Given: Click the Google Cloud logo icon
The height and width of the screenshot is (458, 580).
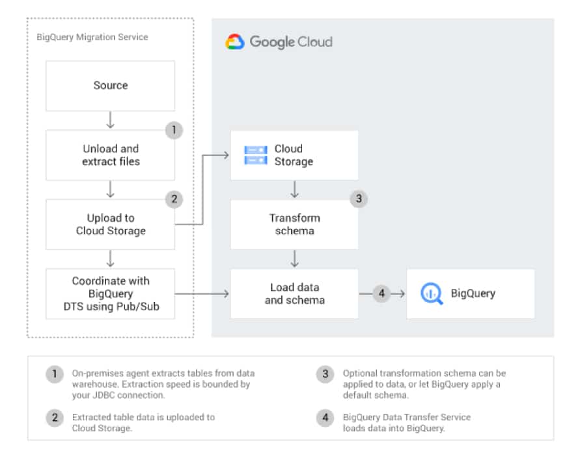Looking at the screenshot, I should click(x=235, y=42).
